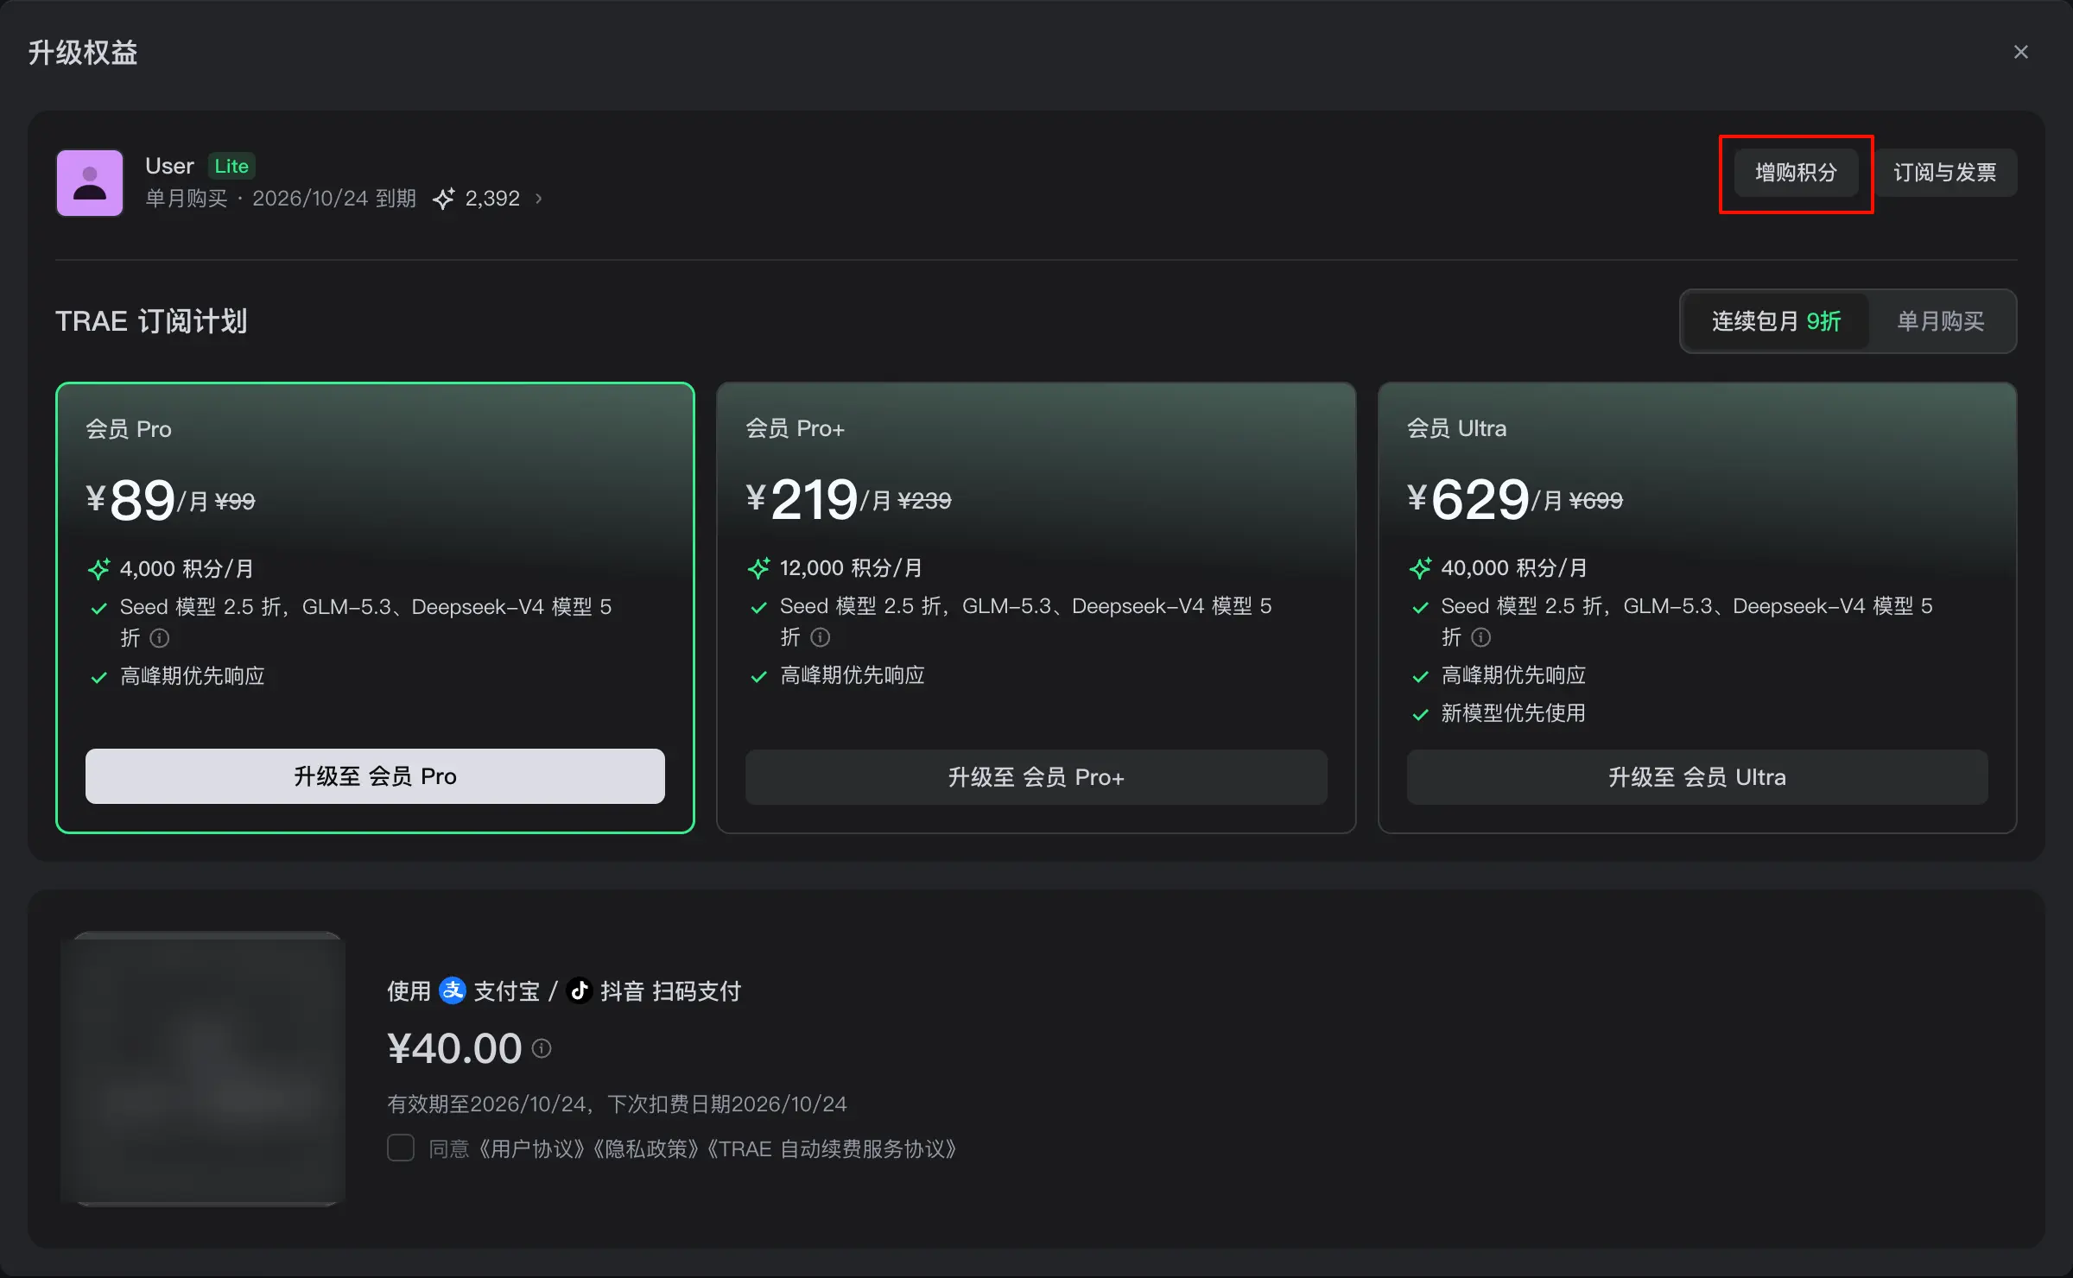Switch to 连续包月 9折 billing
The image size is (2073, 1278).
click(x=1776, y=321)
